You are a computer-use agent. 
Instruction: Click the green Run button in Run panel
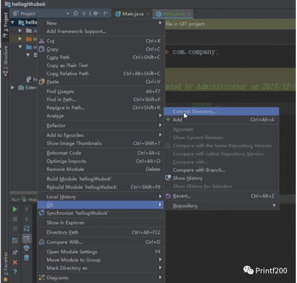[15, 209]
